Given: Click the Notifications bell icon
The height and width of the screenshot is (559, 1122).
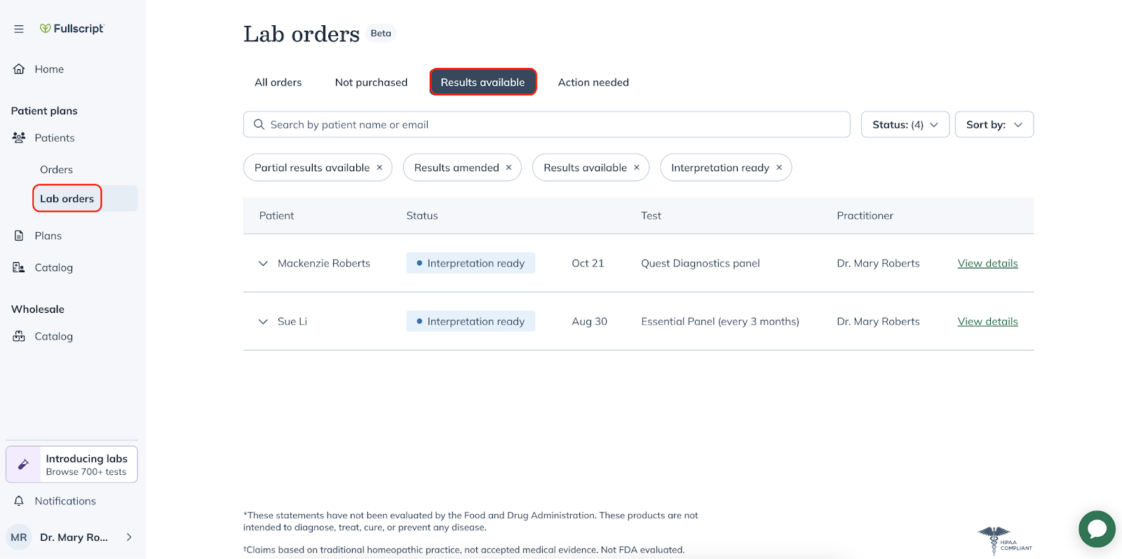Looking at the screenshot, I should point(19,501).
